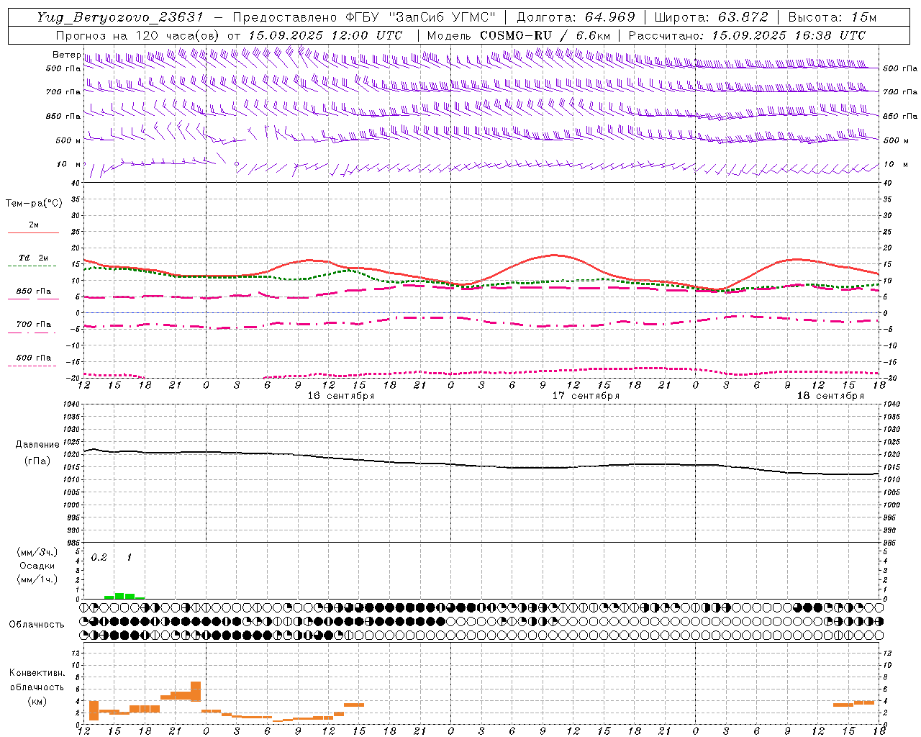Select the 18 сентября date label

tap(830, 396)
